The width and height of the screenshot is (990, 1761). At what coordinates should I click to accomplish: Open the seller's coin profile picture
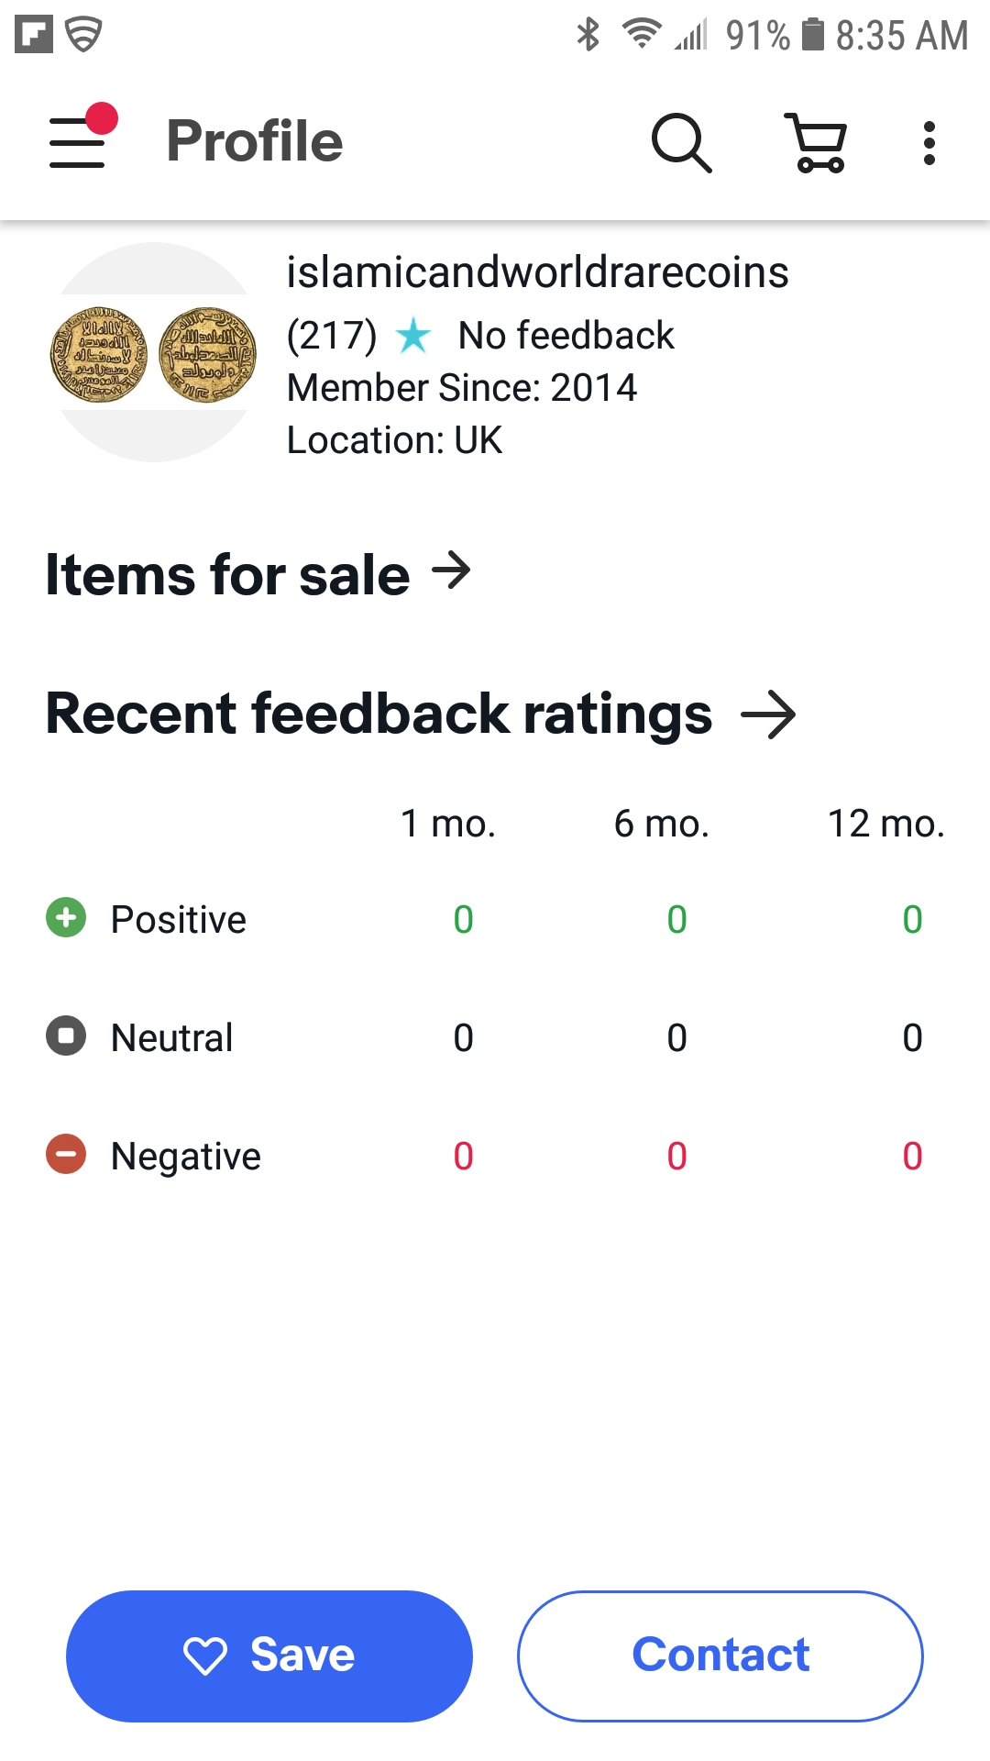153,353
